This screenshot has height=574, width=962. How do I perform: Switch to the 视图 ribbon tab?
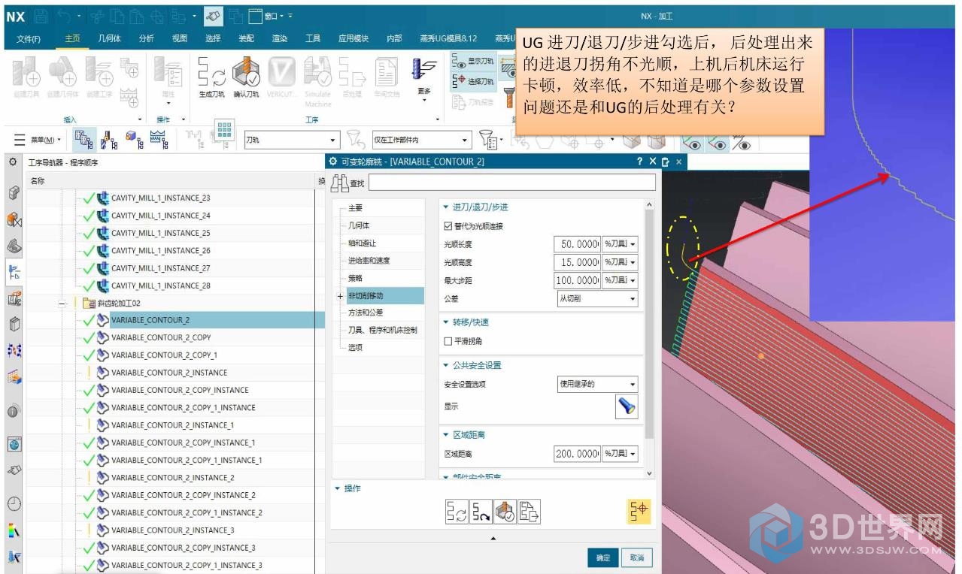tap(179, 38)
